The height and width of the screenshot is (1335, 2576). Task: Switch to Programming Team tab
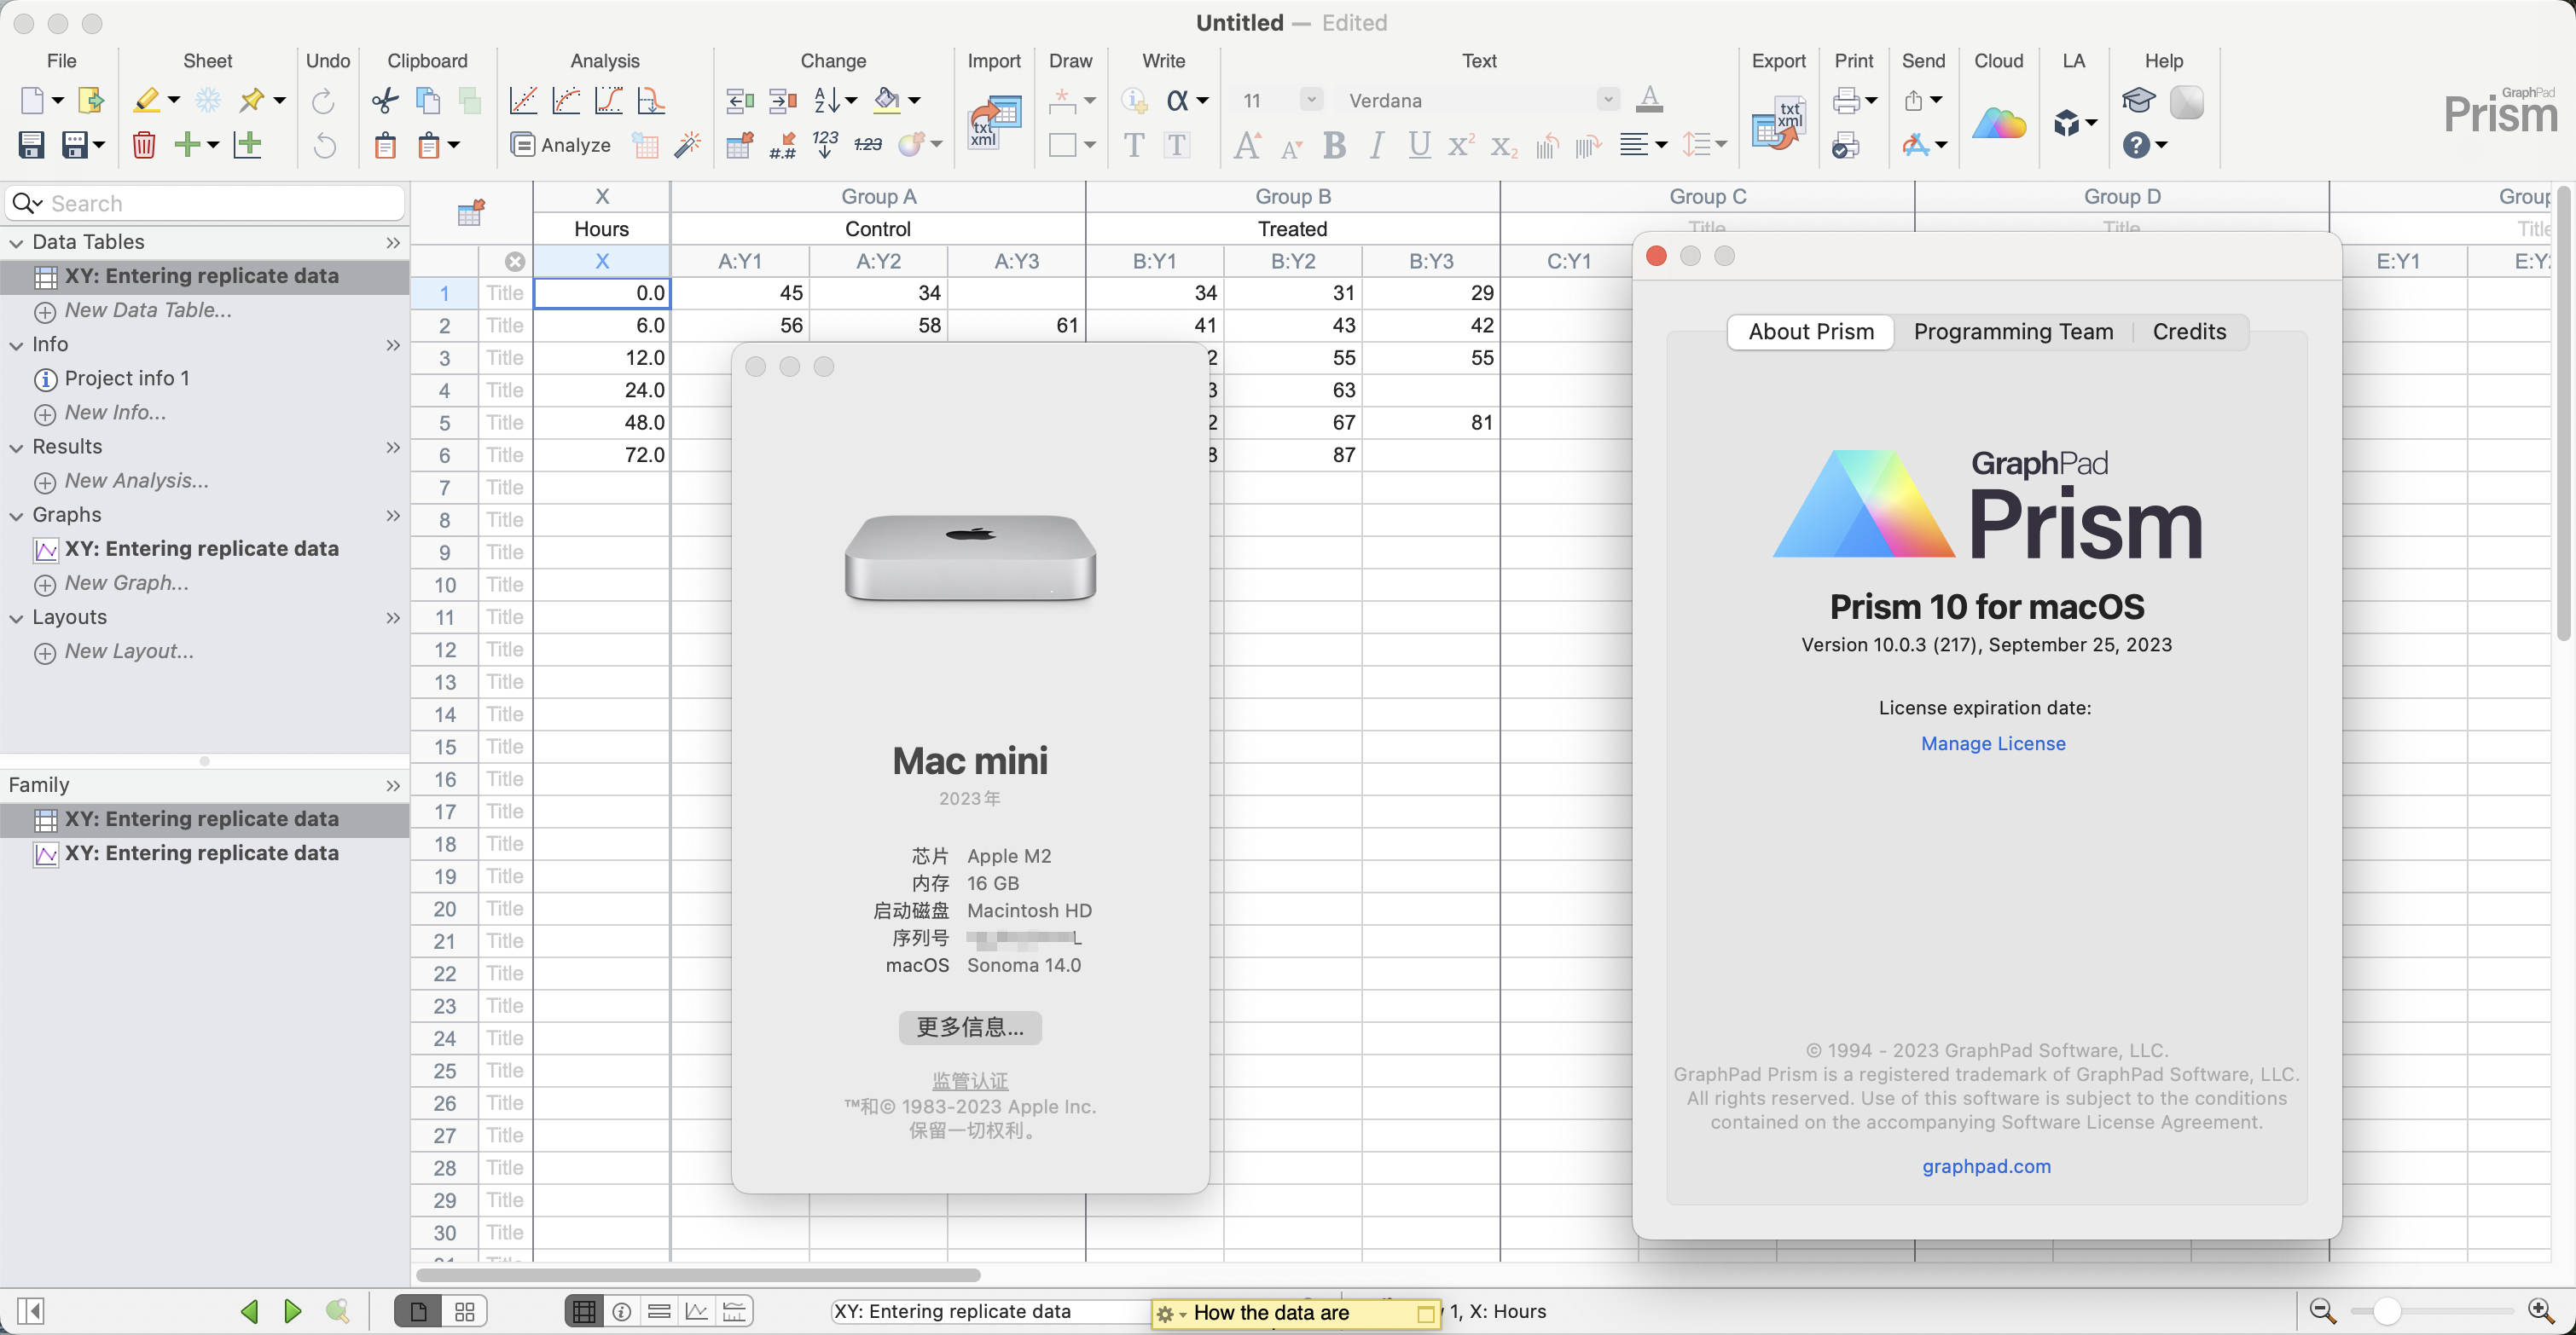coord(2013,332)
